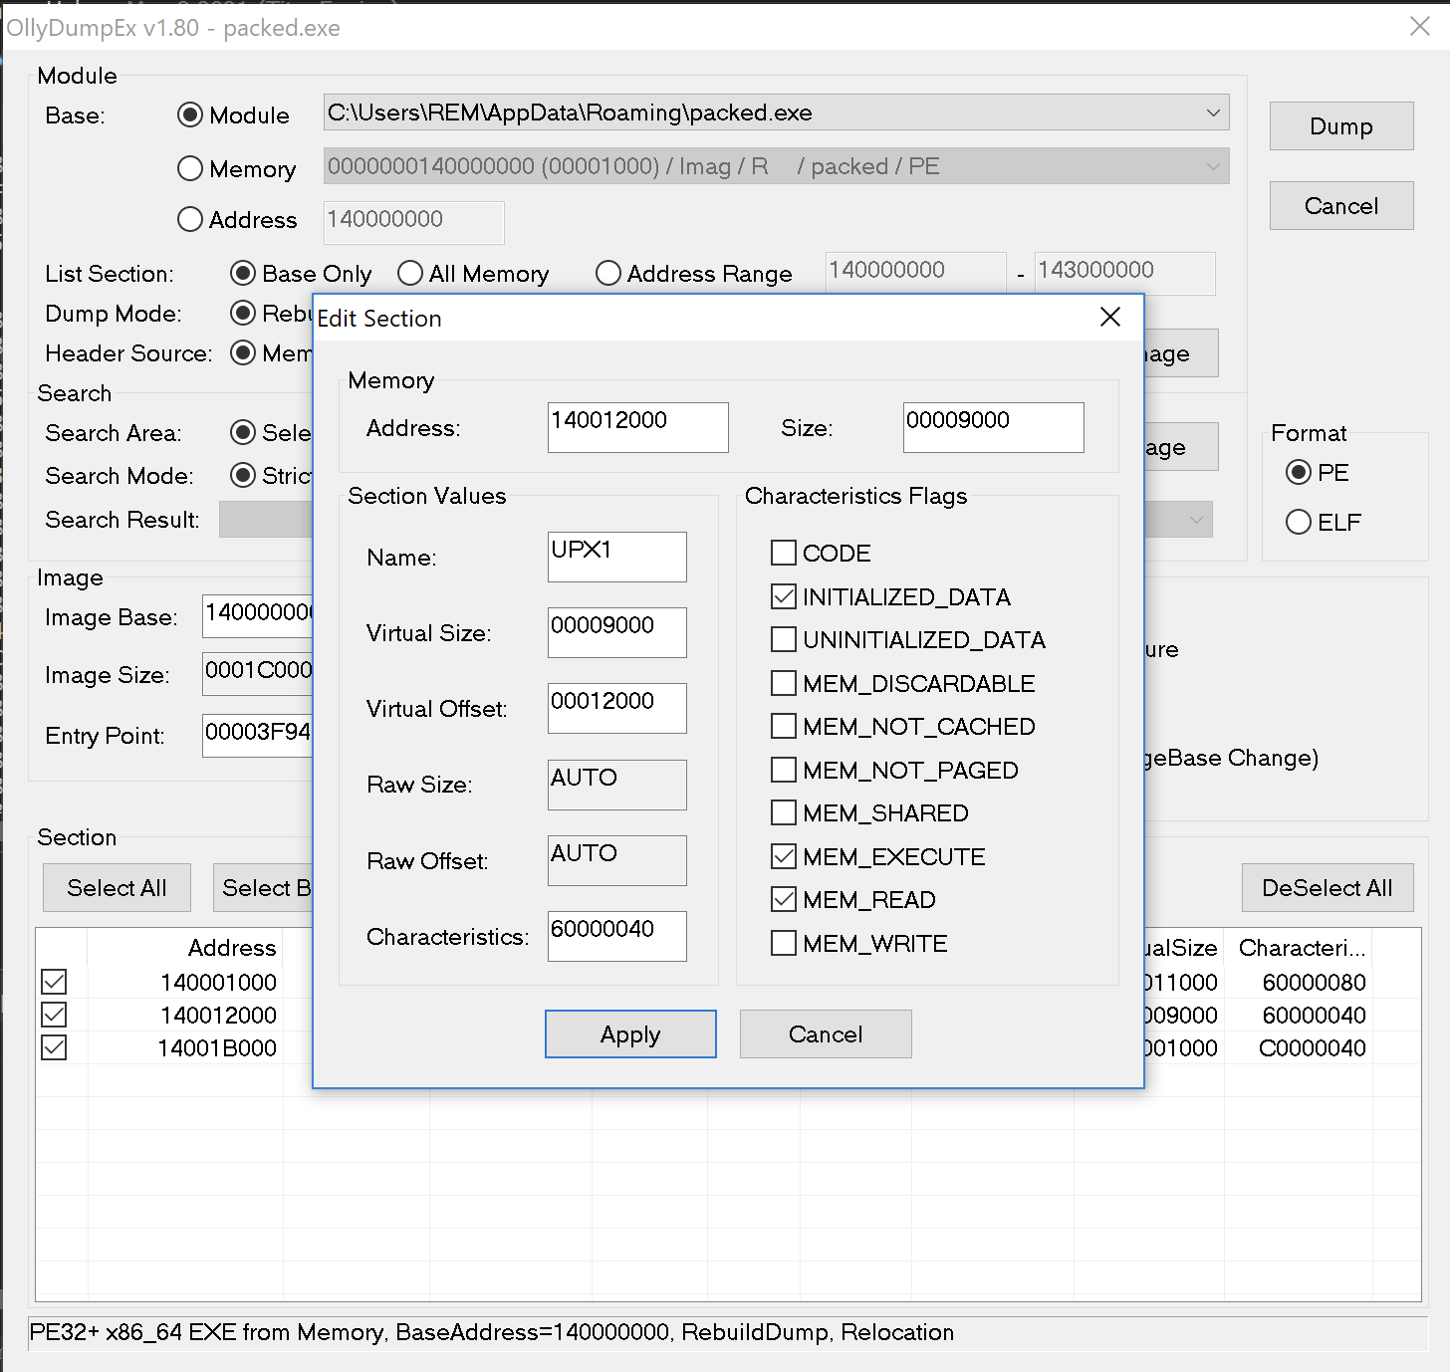
Task: Click DeSelect All sections
Action: pos(1328,887)
